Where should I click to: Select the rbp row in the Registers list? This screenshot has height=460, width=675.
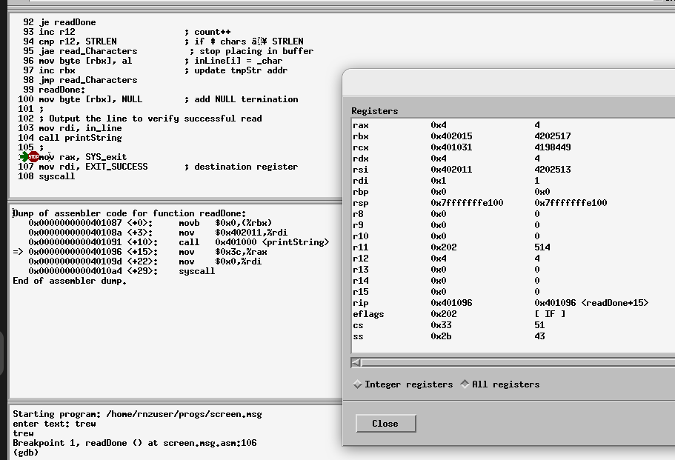[513, 192]
